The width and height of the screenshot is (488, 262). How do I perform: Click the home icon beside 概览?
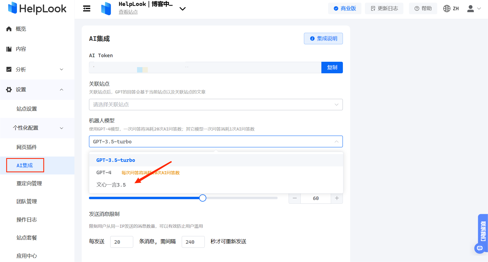pos(9,29)
